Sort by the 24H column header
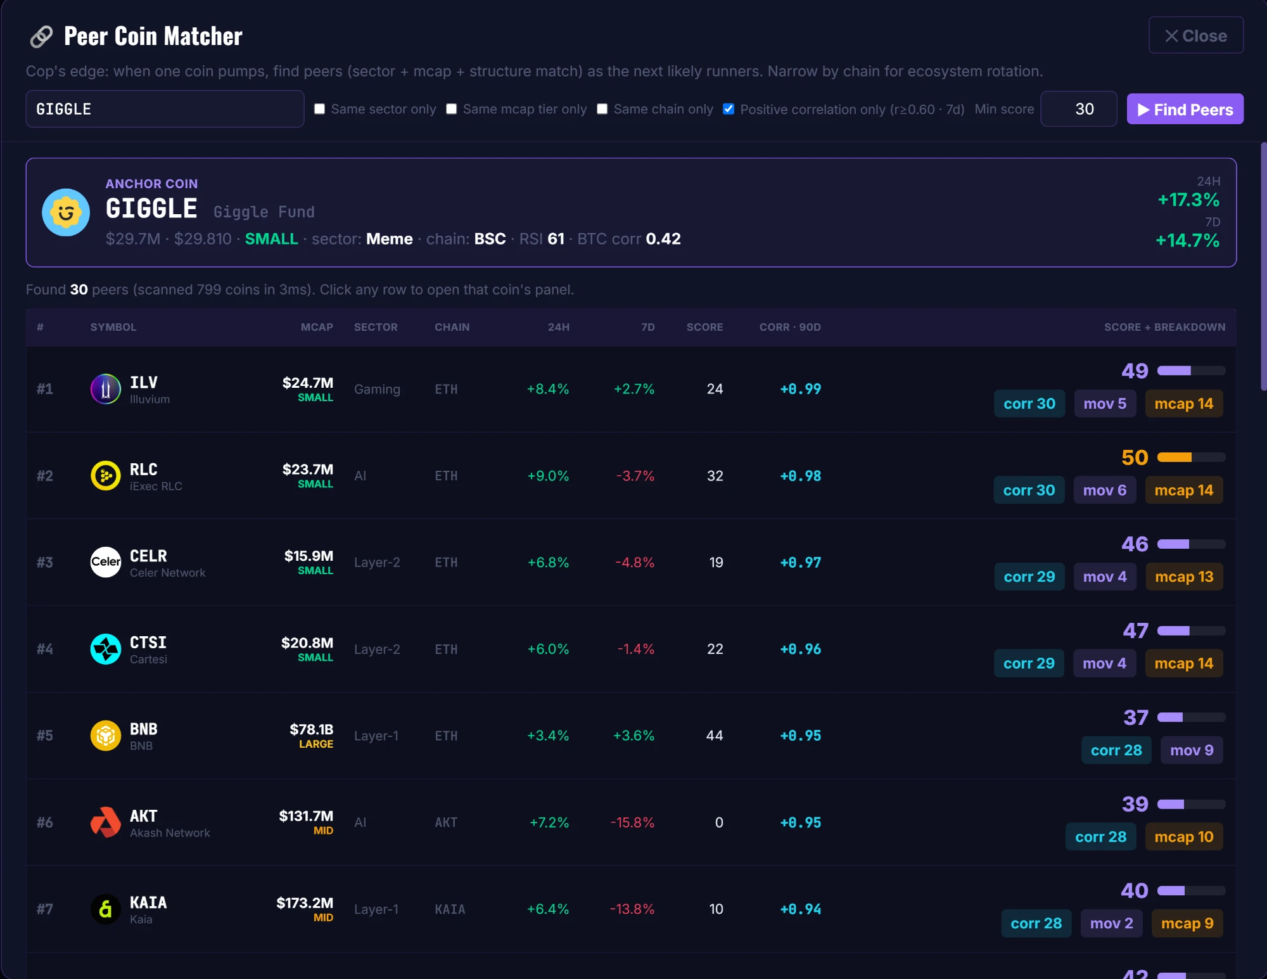Screen dimensions: 1267x979 pos(558,327)
